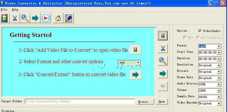Click the arrow icon in Getting Started step 3
The width and height of the screenshot is (228, 112).
coord(135,75)
